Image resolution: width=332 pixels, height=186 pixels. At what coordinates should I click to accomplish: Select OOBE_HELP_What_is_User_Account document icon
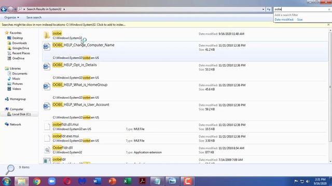coord(47,106)
